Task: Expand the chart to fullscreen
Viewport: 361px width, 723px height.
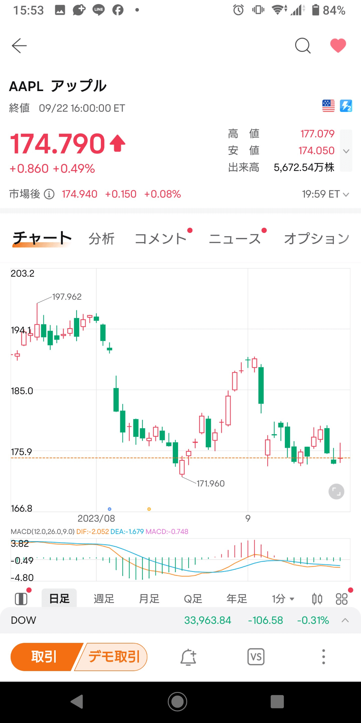Action: tap(336, 491)
